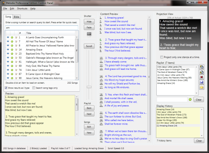Click the song list scrollbar down arrow
209x153 pixels.
77,78
